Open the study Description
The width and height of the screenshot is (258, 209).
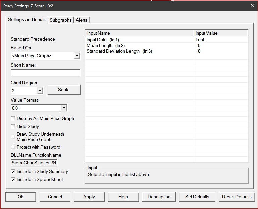159,197
